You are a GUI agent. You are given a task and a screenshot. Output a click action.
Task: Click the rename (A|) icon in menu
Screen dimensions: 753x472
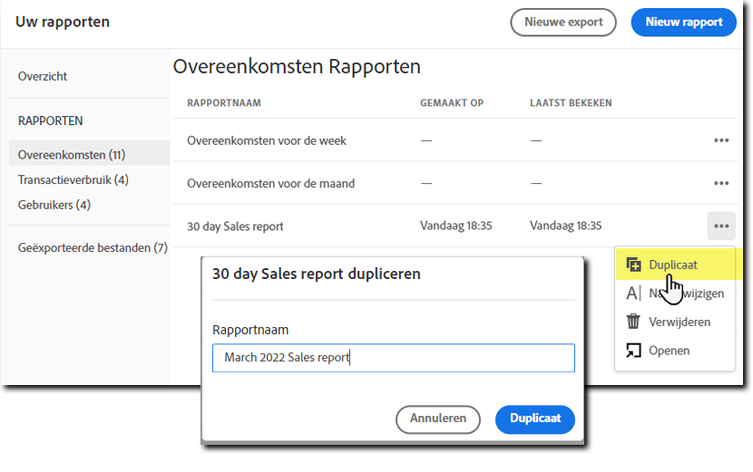click(x=633, y=293)
